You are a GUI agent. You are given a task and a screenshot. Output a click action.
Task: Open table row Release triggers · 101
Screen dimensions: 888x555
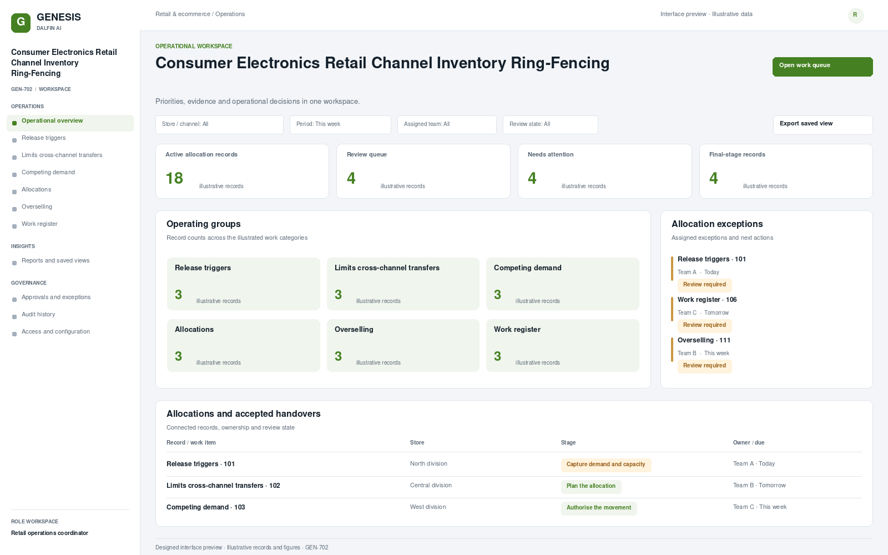(x=514, y=465)
